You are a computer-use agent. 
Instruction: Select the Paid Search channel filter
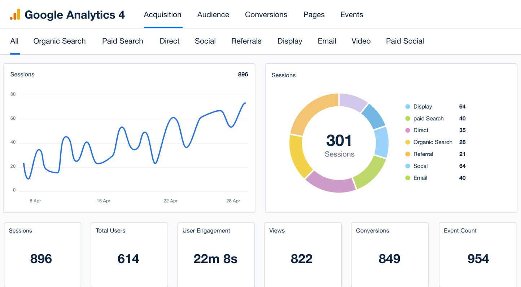point(122,41)
